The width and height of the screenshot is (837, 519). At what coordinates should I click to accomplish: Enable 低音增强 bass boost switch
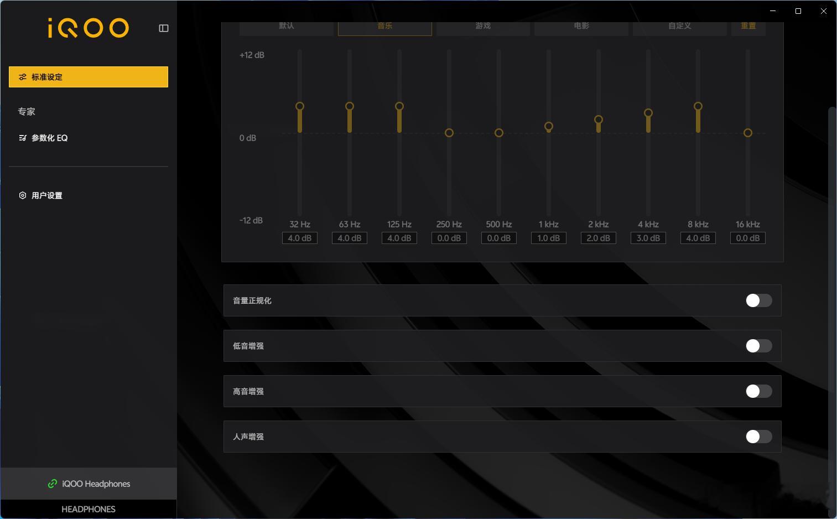tap(759, 346)
